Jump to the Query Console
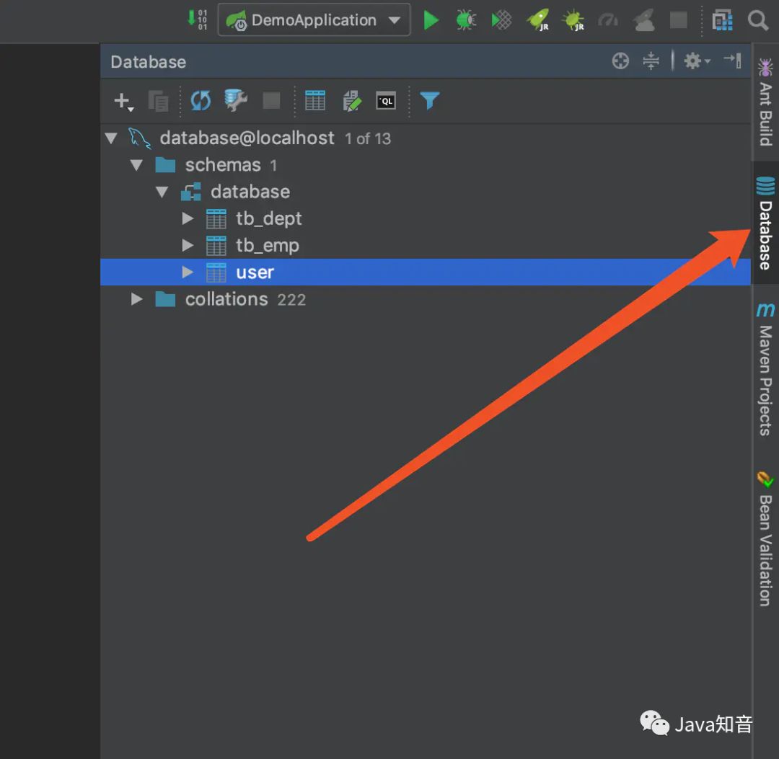 (x=387, y=101)
